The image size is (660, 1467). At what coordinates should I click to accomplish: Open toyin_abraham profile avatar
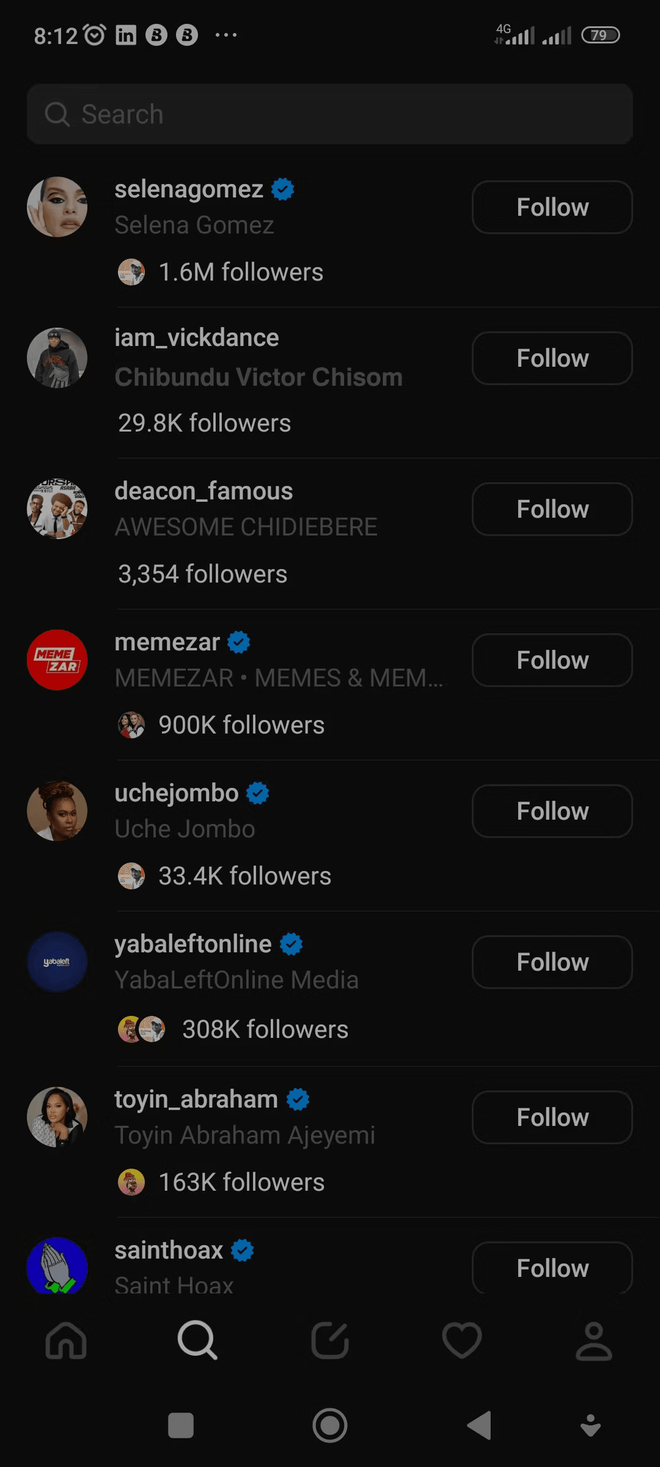point(57,1117)
